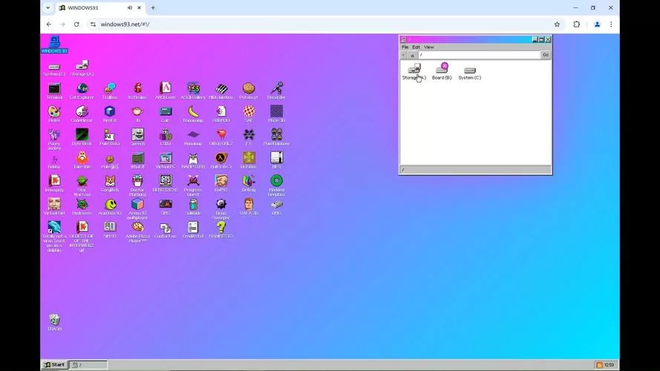Reload the browser page
The width and height of the screenshot is (660, 371).
click(76, 24)
